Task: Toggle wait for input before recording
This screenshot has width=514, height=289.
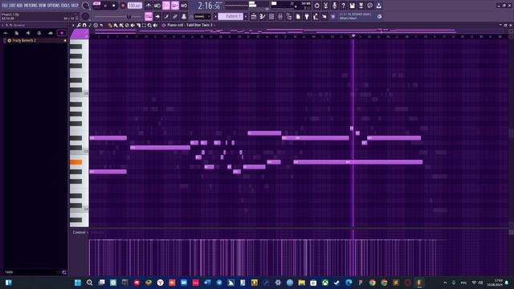Action: pyautogui.click(x=157, y=6)
